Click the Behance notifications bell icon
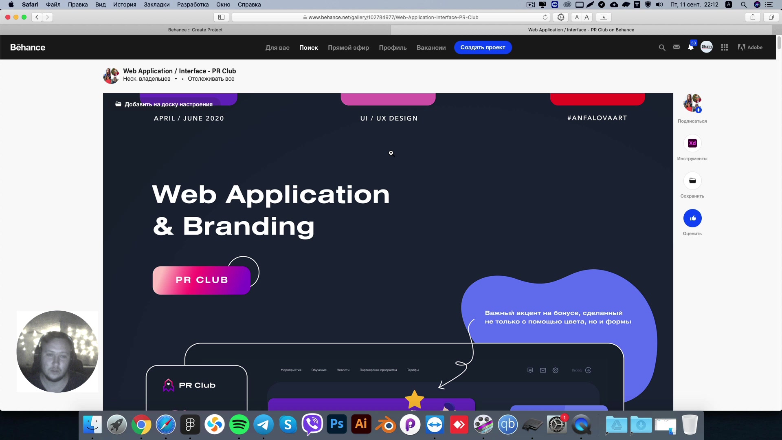Viewport: 782px width, 440px height. tap(690, 47)
